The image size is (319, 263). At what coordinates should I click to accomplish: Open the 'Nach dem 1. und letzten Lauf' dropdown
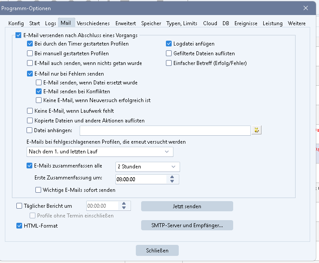pyautogui.click(x=100, y=152)
